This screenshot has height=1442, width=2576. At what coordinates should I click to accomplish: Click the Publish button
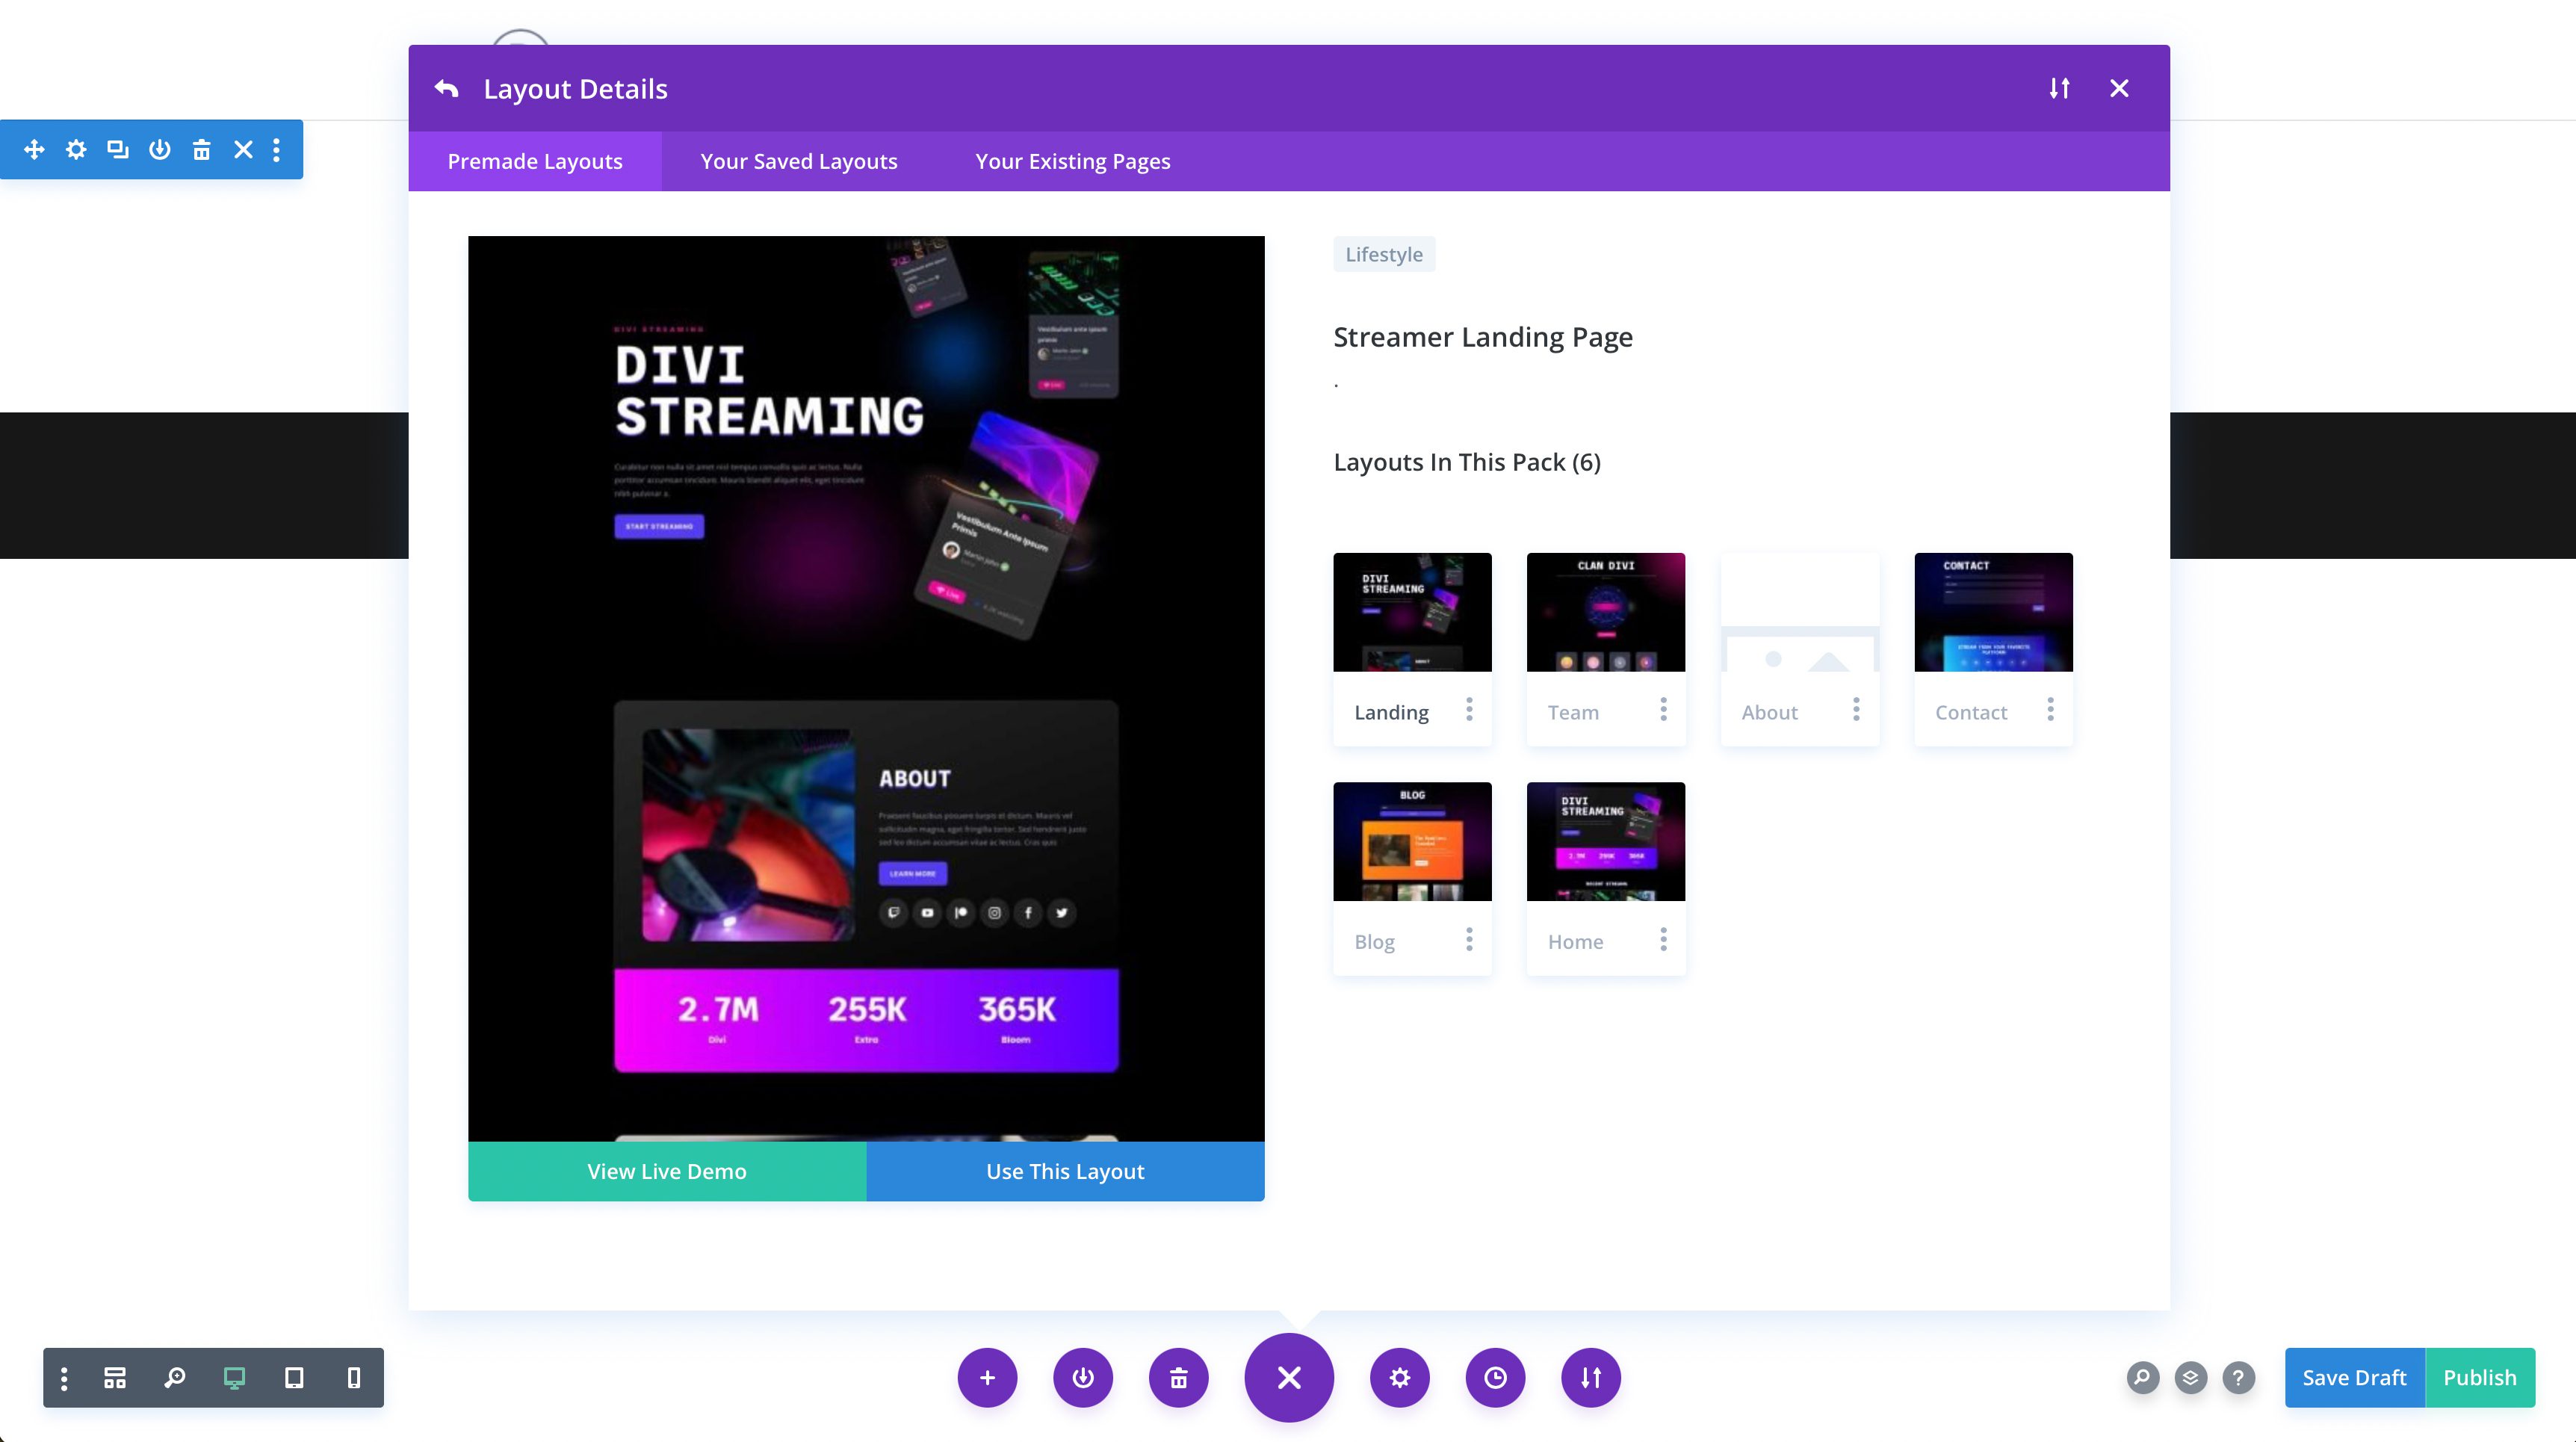[2481, 1377]
